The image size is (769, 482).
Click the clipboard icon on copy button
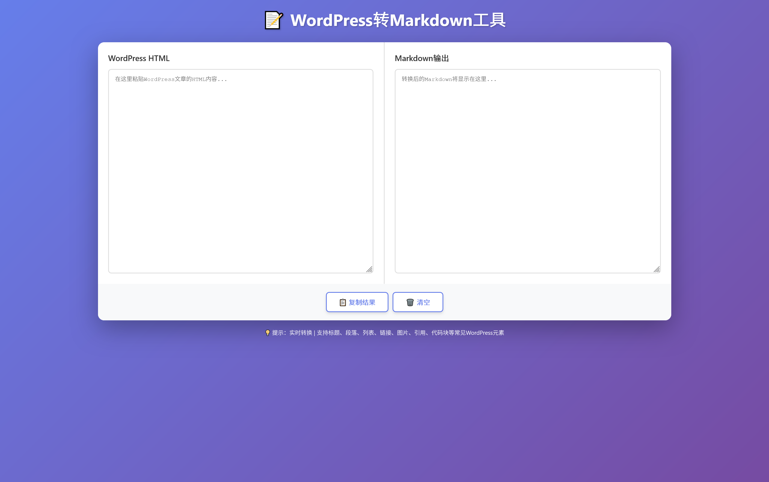343,302
